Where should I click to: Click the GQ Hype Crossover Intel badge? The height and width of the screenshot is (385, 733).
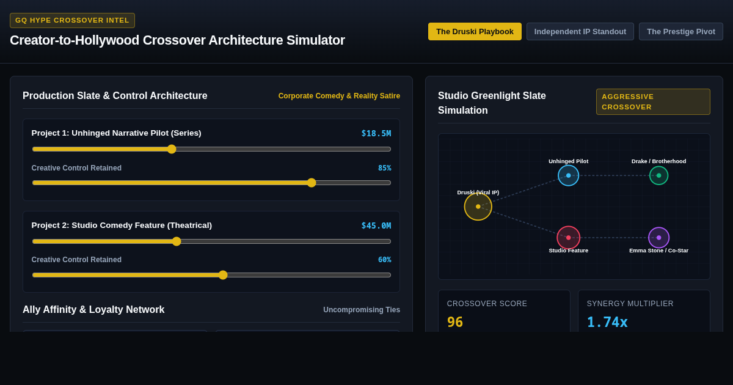tap(72, 20)
